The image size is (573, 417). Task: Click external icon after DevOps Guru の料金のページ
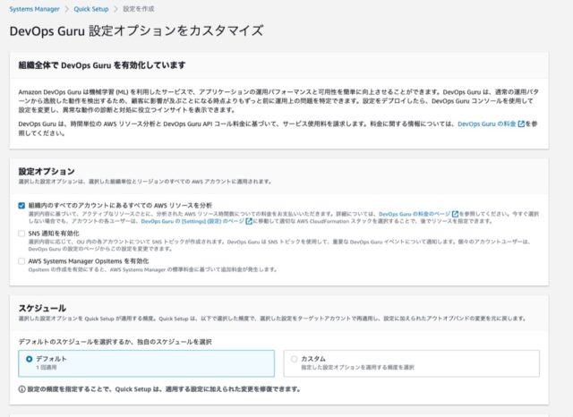tap(455, 214)
